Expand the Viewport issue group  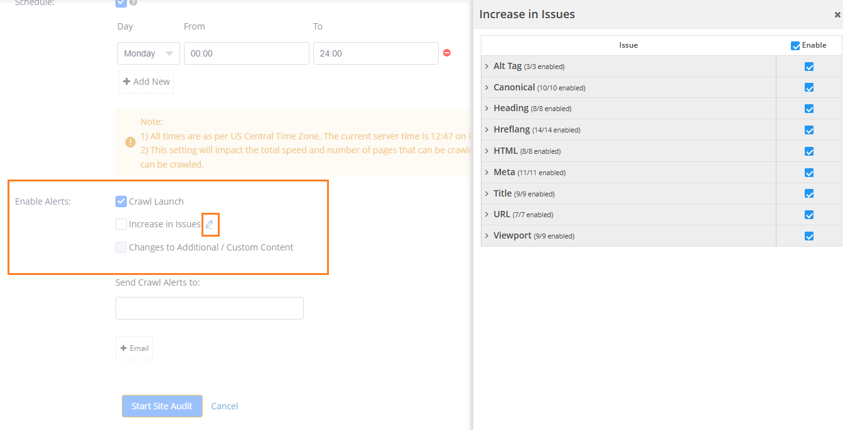click(486, 235)
